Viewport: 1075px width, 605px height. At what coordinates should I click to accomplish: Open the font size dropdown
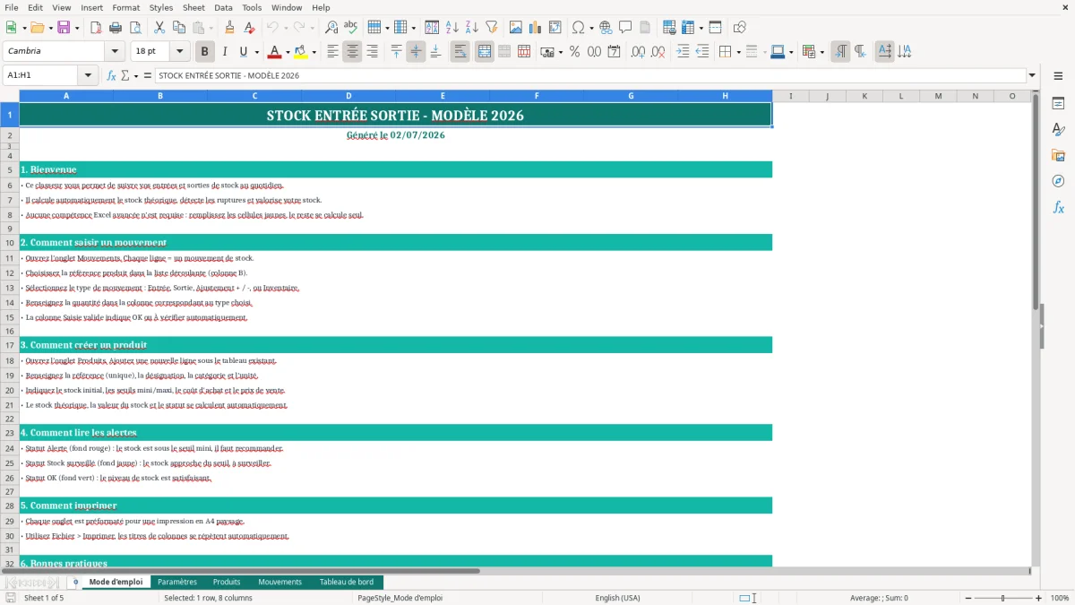[x=179, y=52]
